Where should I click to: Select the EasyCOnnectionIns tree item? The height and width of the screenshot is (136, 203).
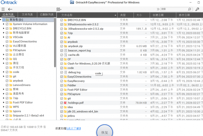[x=25, y=42]
